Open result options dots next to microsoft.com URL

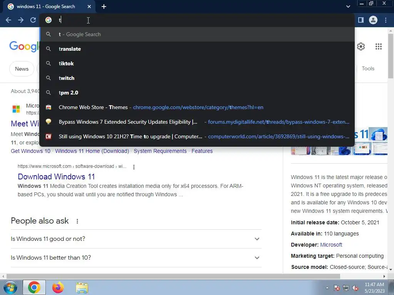tap(134, 167)
